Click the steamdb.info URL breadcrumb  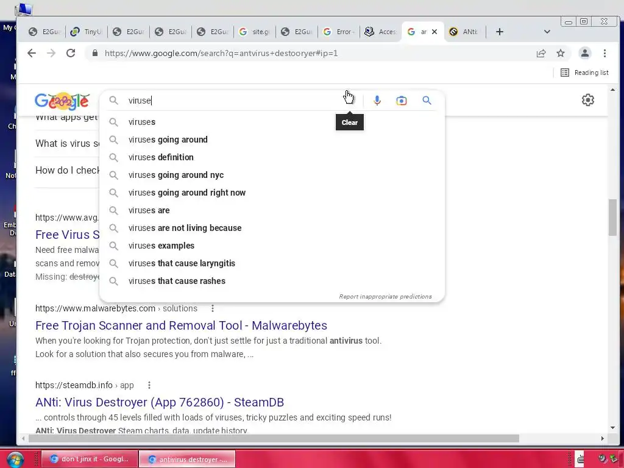click(x=84, y=385)
